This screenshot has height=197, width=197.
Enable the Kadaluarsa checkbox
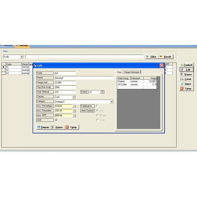97,106
